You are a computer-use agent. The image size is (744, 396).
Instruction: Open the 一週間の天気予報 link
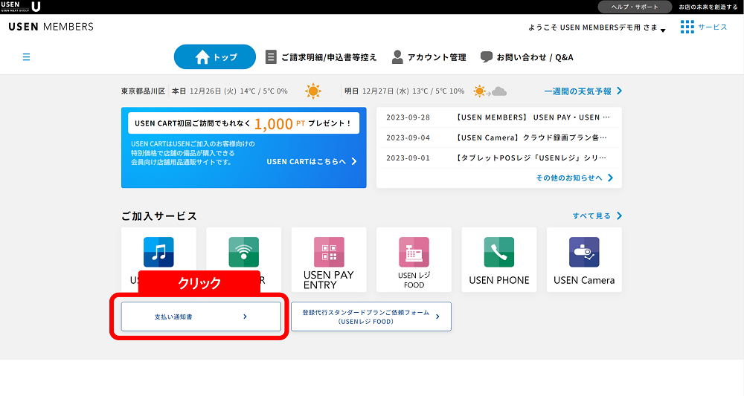coord(583,91)
